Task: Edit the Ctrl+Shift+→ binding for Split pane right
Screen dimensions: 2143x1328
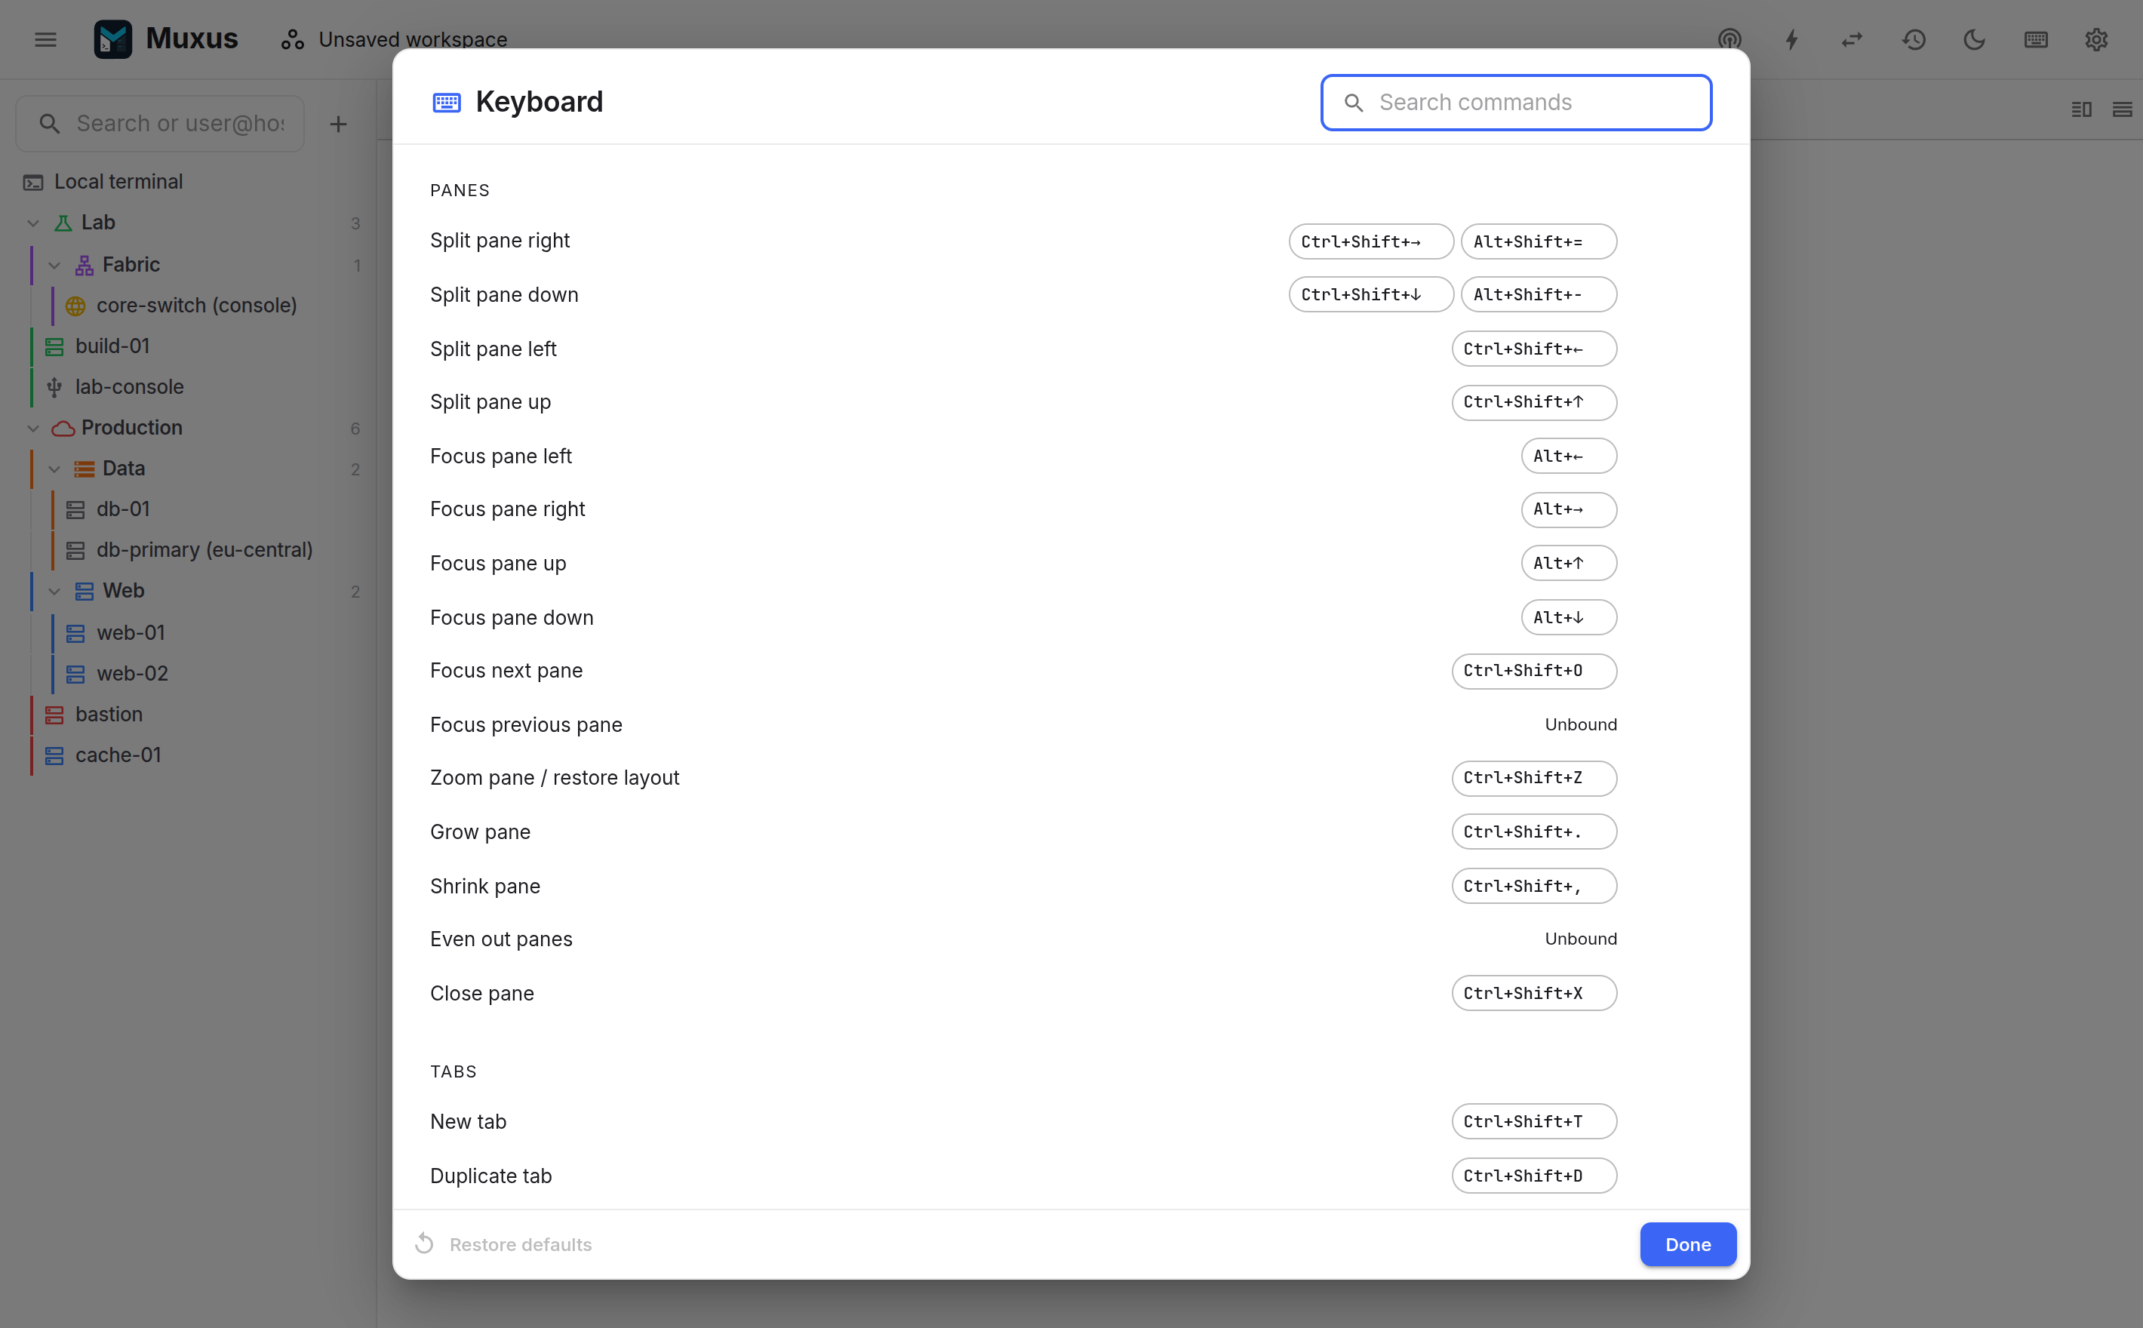Action: (1371, 241)
